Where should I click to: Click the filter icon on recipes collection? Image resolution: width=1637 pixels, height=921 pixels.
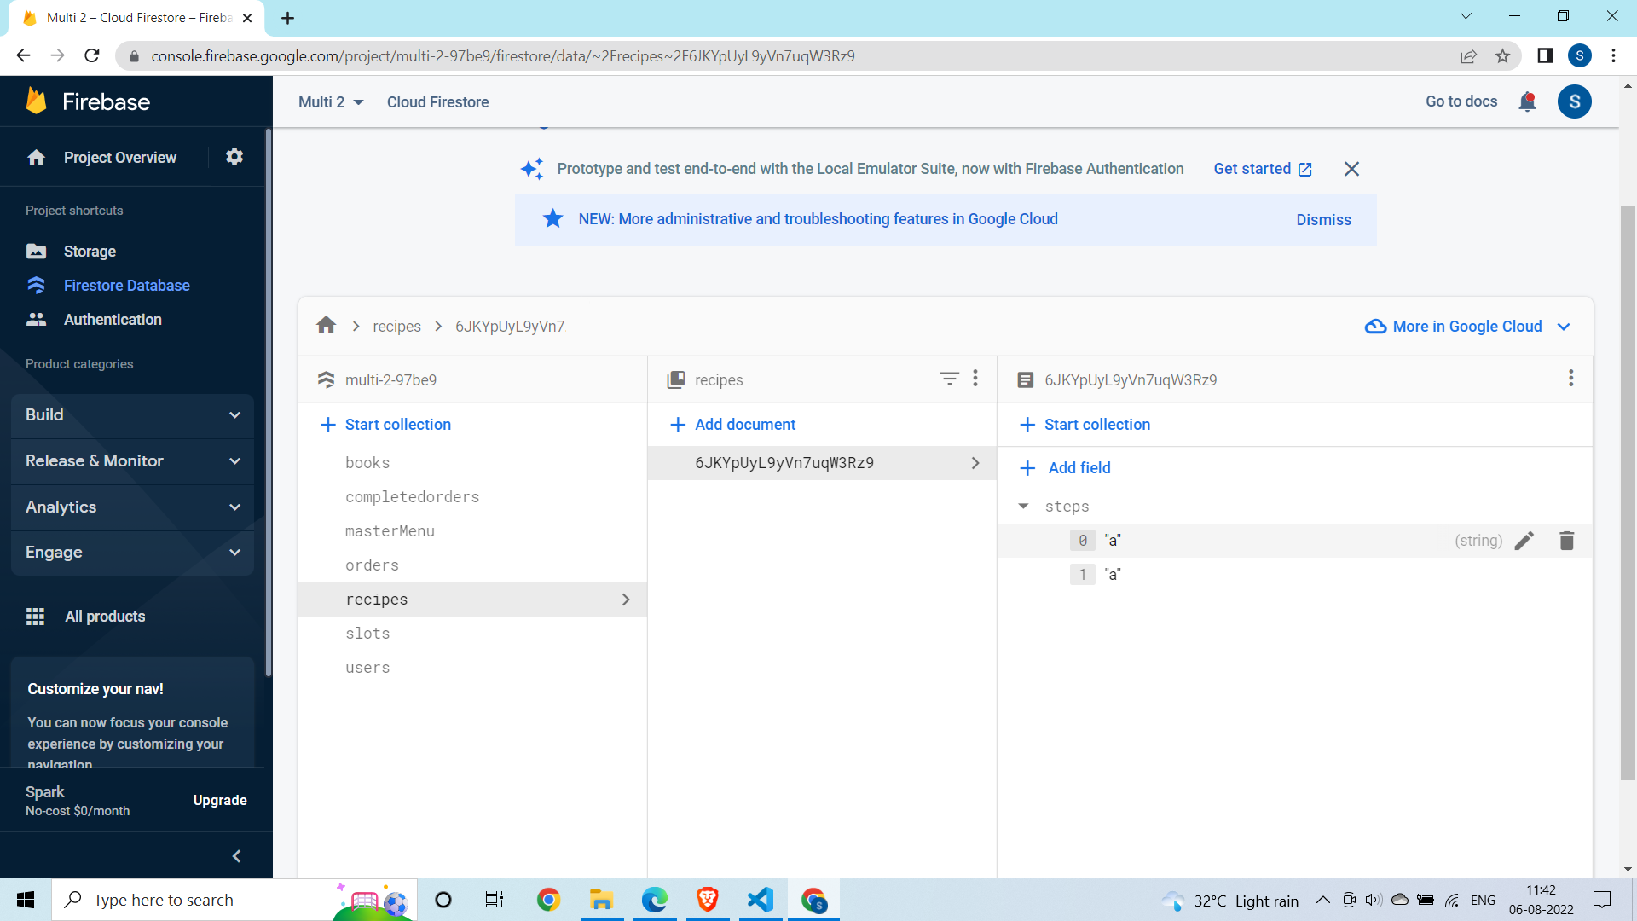949,379
